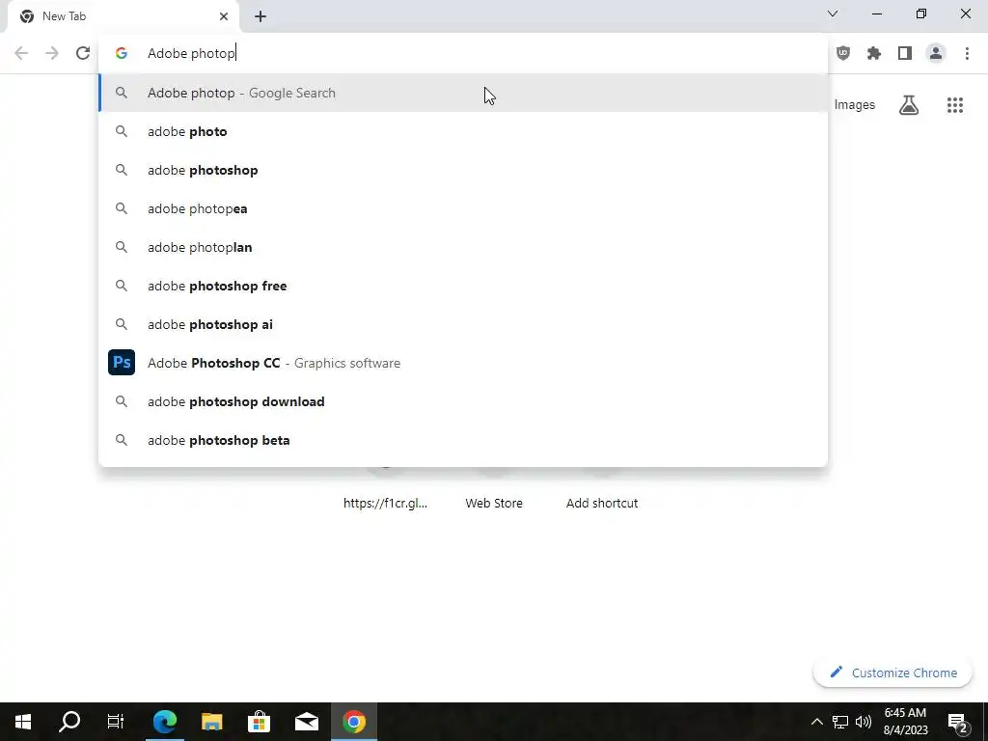
Task: Click the Customize Chrome button
Action: pos(892,672)
